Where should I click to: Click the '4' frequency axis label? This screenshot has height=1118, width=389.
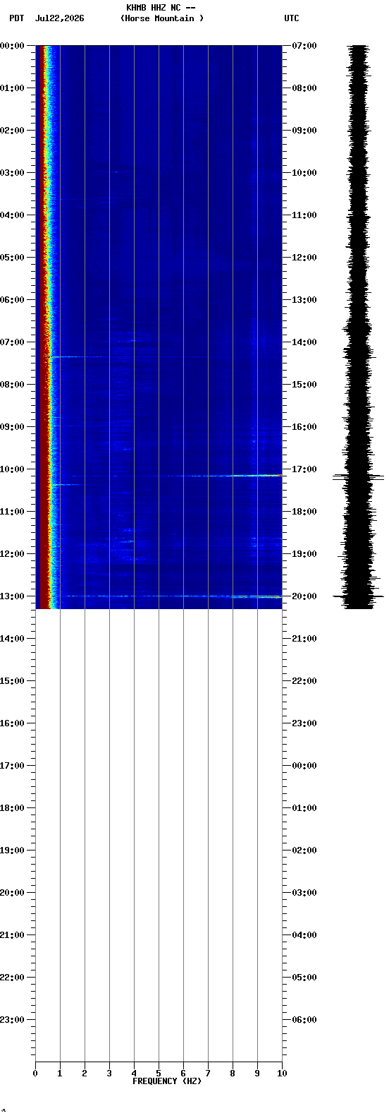(x=134, y=1074)
